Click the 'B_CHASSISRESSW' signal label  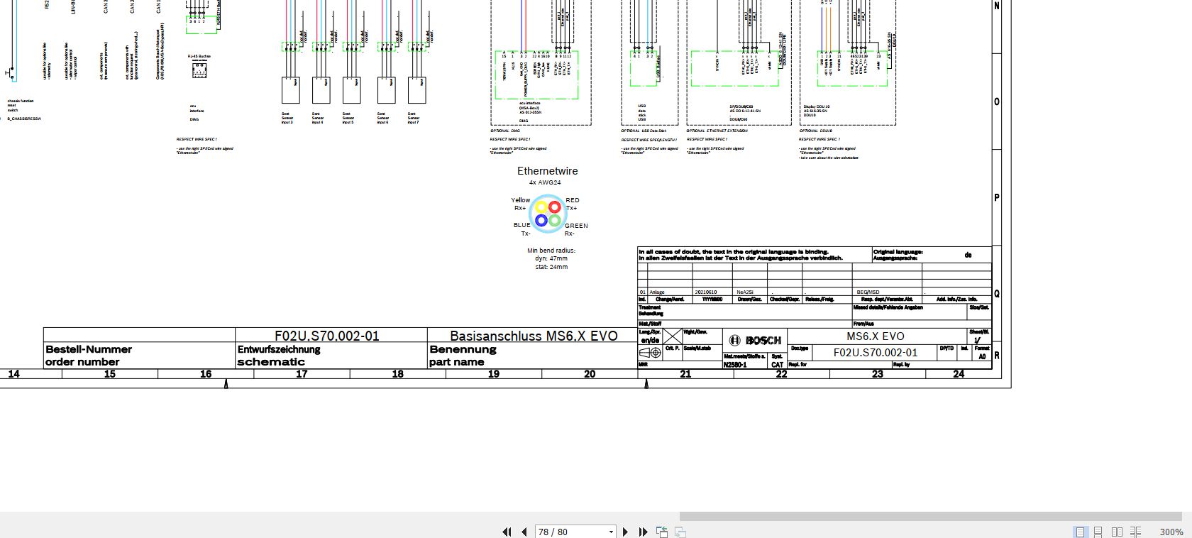(25, 119)
